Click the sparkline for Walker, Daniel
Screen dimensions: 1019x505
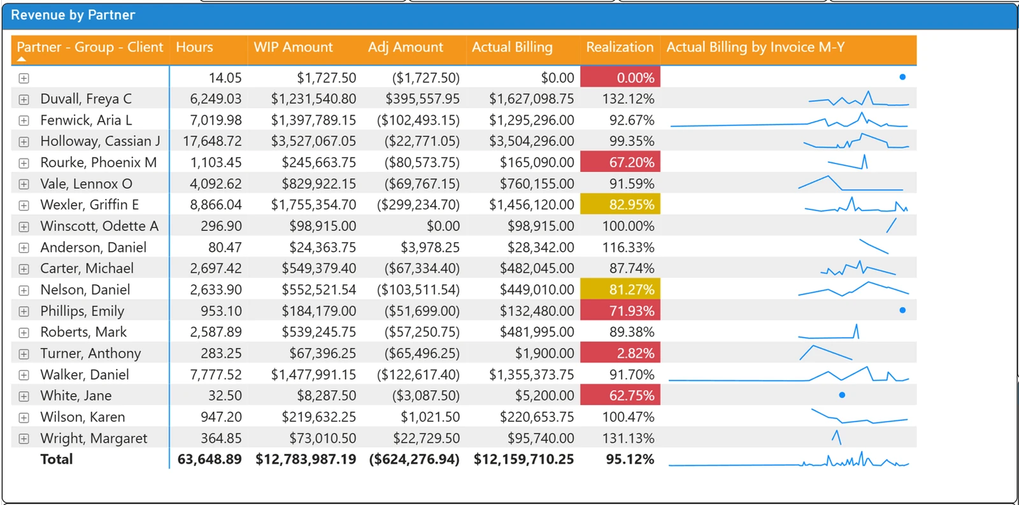pyautogui.click(x=788, y=374)
